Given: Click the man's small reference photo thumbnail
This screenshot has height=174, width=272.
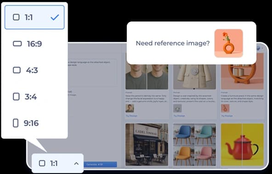Looking at the screenshot, I should tap(130, 108).
